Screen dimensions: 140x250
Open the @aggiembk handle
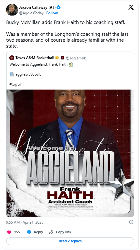coord(76,58)
